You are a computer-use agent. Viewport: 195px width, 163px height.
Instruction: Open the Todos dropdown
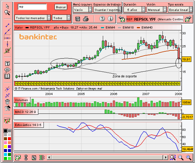tap(61, 18)
